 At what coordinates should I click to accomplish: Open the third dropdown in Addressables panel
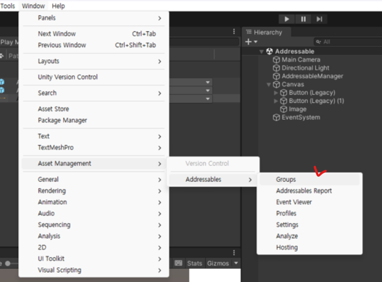tap(190, 99)
